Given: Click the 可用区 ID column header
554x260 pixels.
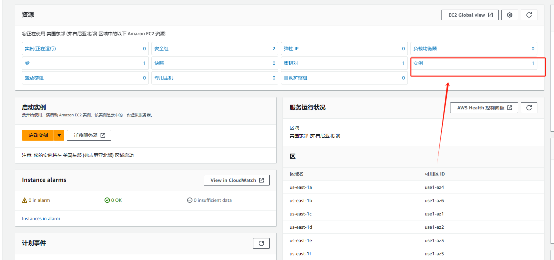Looking at the screenshot, I should click(x=435, y=174).
